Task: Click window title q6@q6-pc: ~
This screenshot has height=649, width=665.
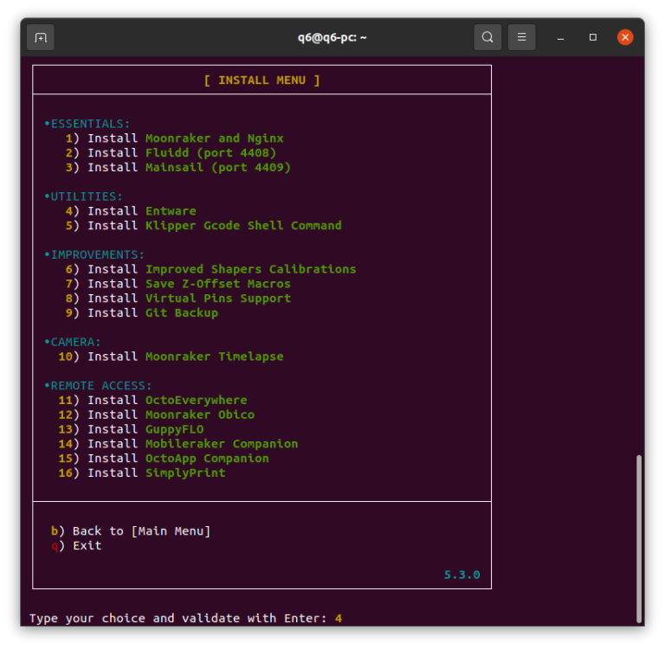Action: point(332,38)
